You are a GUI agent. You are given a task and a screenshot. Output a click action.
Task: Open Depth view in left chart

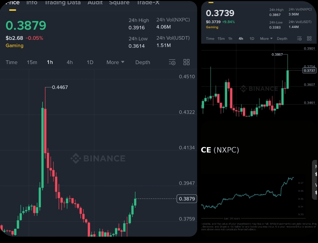point(143,62)
